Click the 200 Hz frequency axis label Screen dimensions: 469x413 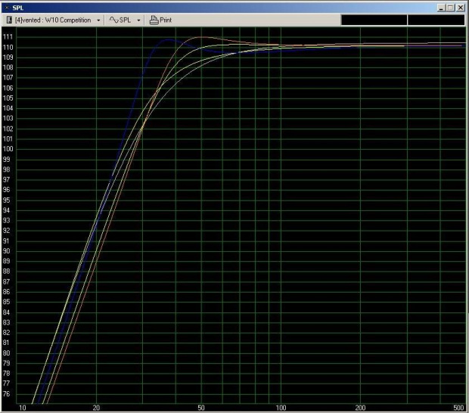coord(360,408)
